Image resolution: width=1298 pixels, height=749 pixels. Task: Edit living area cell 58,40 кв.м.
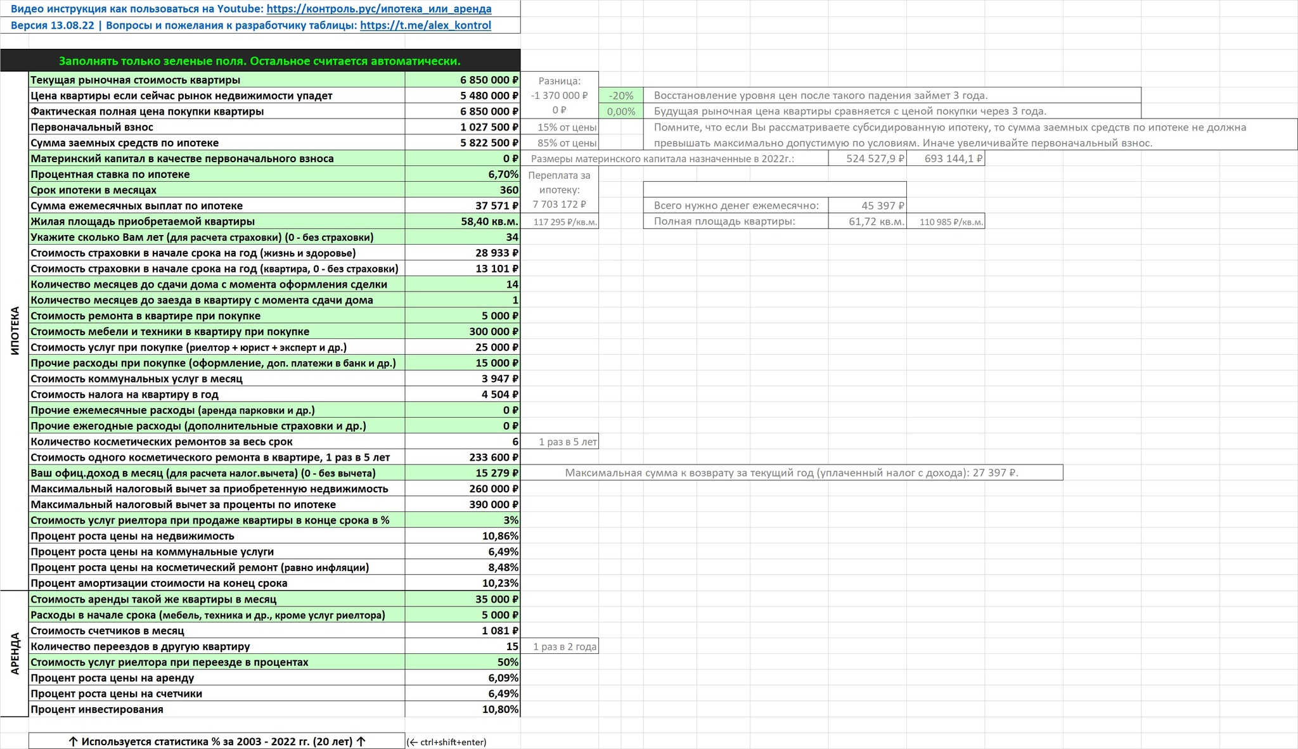tap(463, 221)
